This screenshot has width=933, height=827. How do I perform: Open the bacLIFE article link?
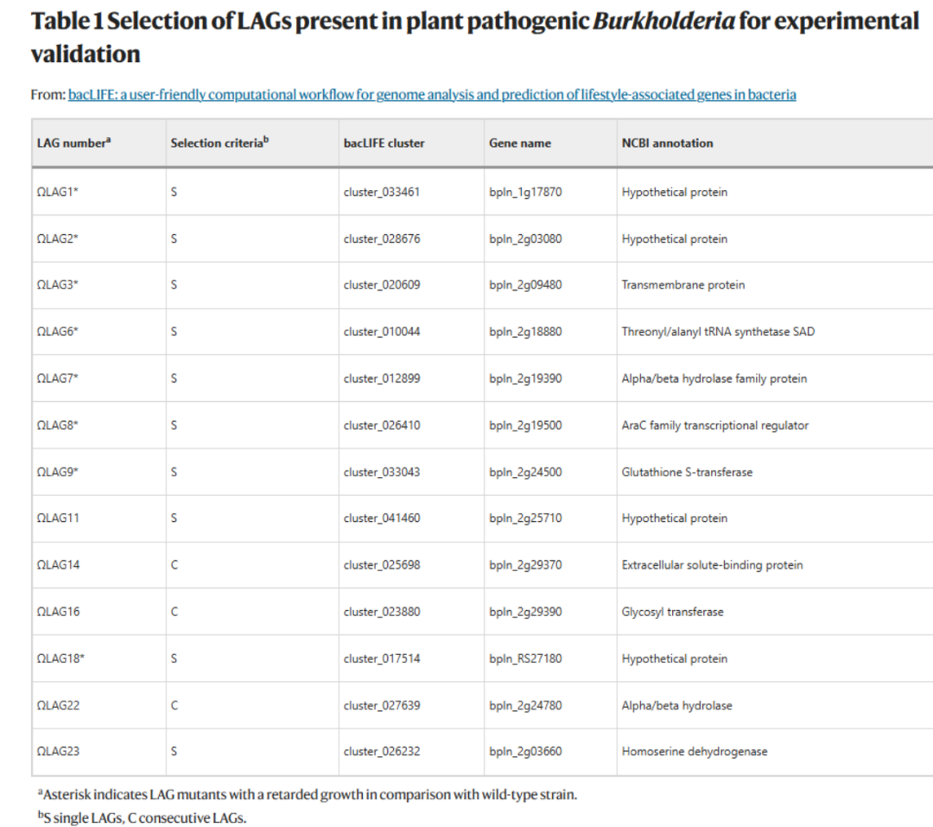(432, 95)
